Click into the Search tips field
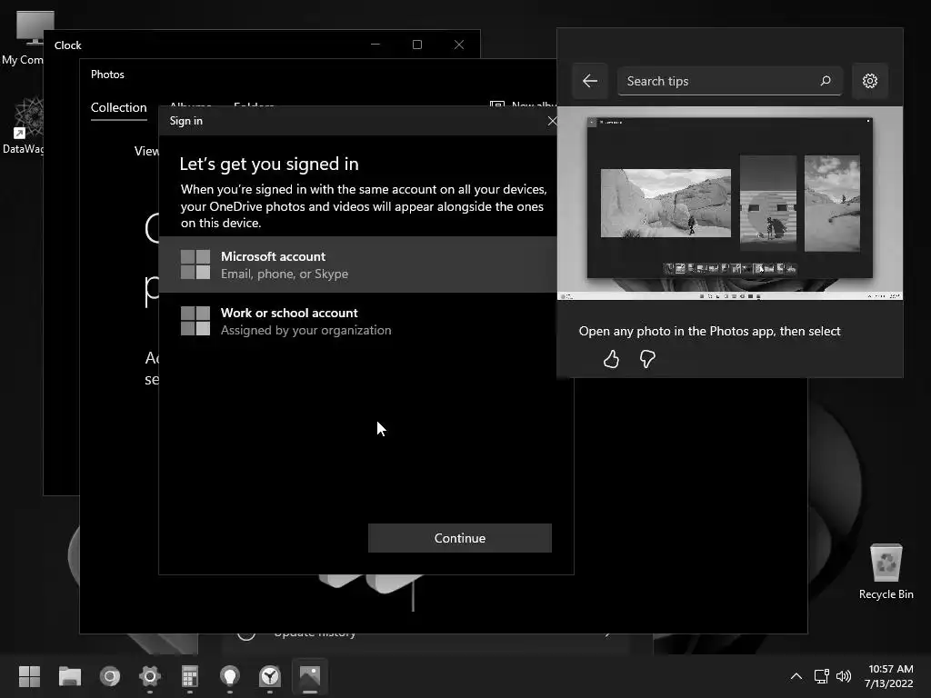The image size is (931, 698). 730,81
